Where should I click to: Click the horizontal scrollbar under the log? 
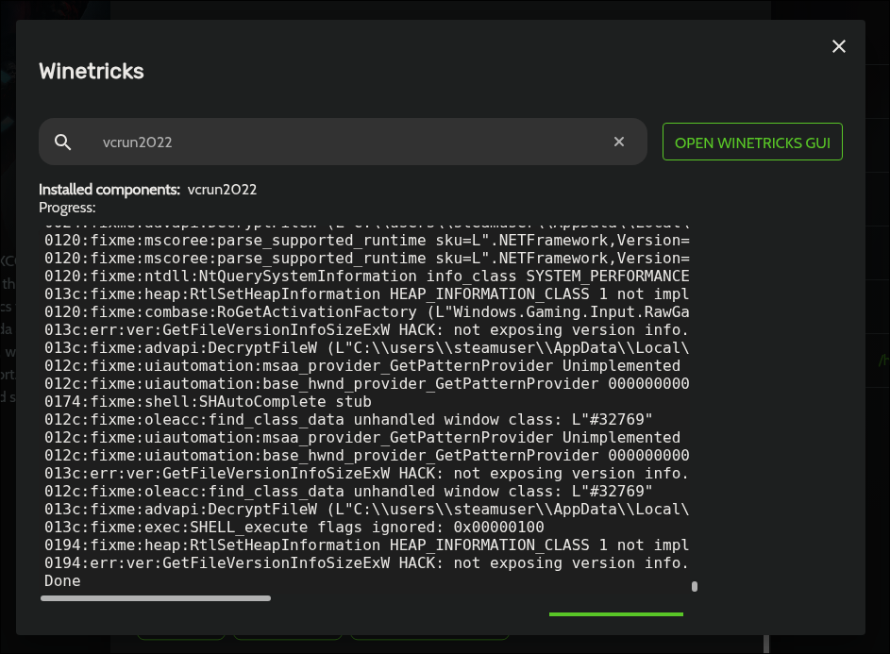(x=156, y=598)
